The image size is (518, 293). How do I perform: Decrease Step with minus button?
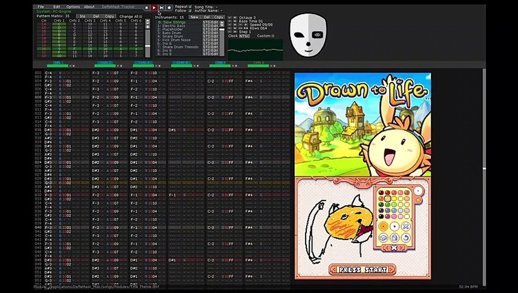[230, 32]
